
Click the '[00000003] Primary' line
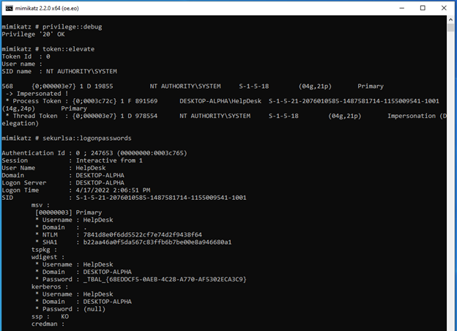click(x=69, y=212)
